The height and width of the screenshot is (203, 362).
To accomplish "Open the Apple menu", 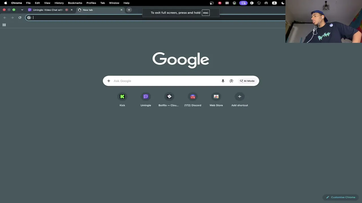I will pos(5,3).
